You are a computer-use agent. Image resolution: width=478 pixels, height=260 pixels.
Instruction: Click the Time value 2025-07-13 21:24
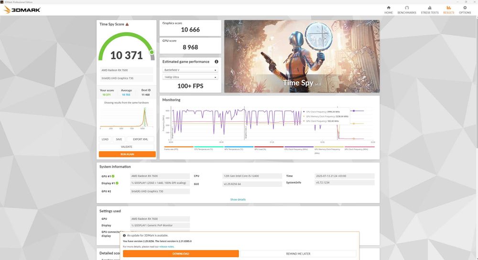(x=345, y=176)
